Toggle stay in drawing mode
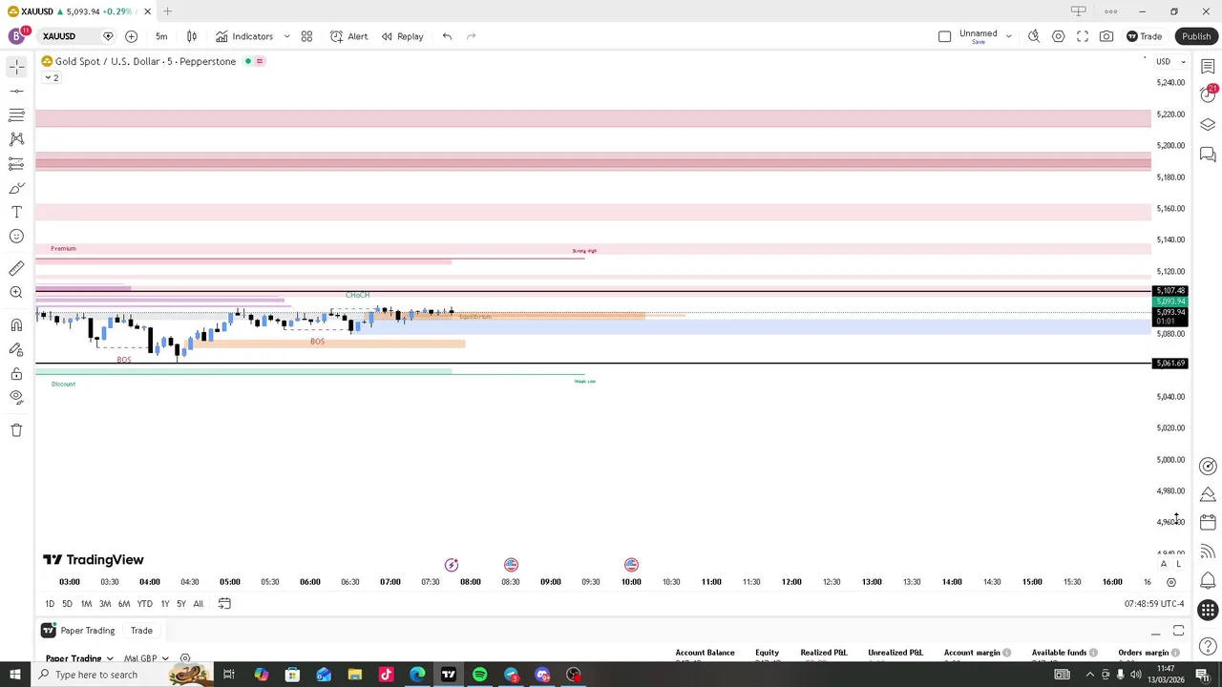 16,349
